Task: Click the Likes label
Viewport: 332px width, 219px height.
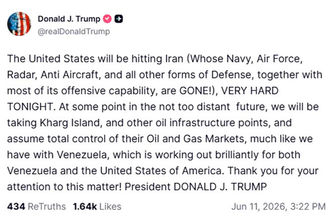Action: click(110, 206)
